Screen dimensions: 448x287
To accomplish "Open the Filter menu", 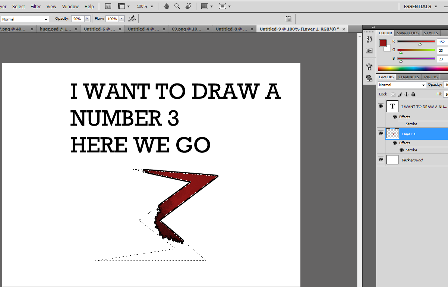I will point(36,6).
